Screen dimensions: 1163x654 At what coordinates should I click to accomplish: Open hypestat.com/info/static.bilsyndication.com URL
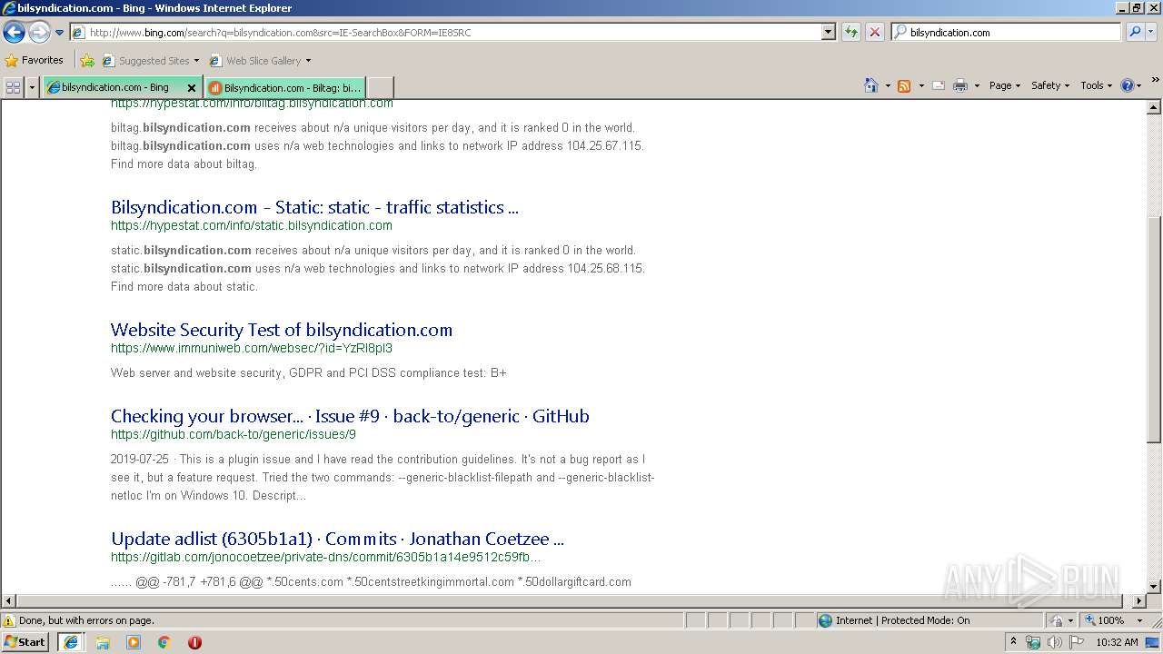tap(252, 225)
